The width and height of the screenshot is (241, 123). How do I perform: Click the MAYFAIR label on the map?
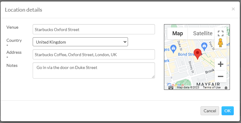pos(208,84)
